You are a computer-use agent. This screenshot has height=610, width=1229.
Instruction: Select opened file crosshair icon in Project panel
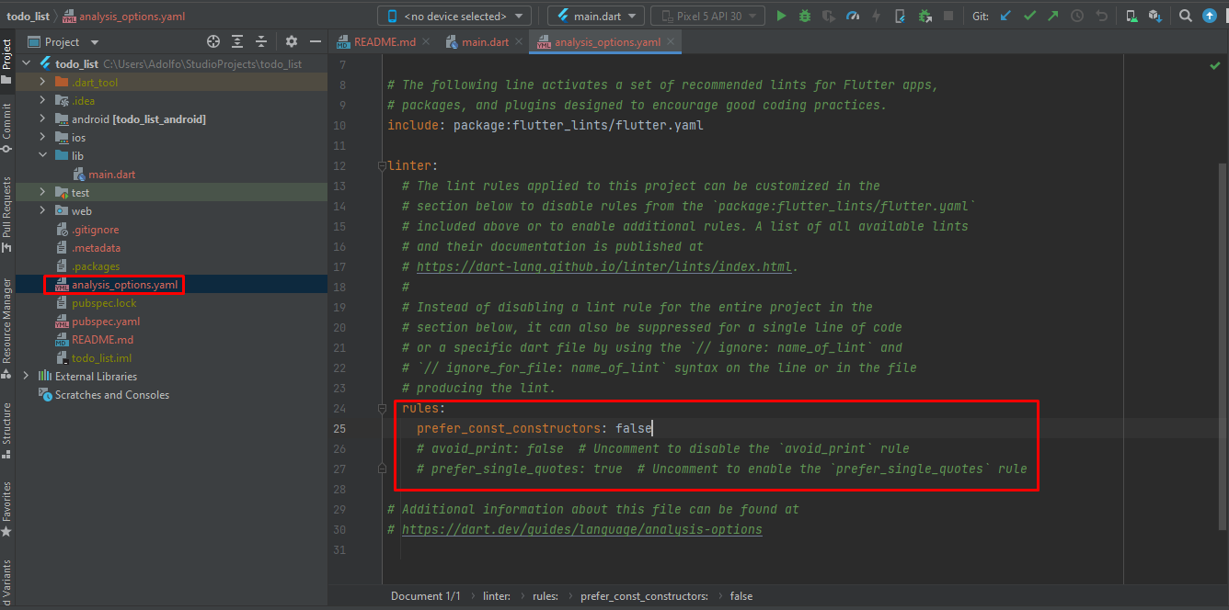coord(213,41)
